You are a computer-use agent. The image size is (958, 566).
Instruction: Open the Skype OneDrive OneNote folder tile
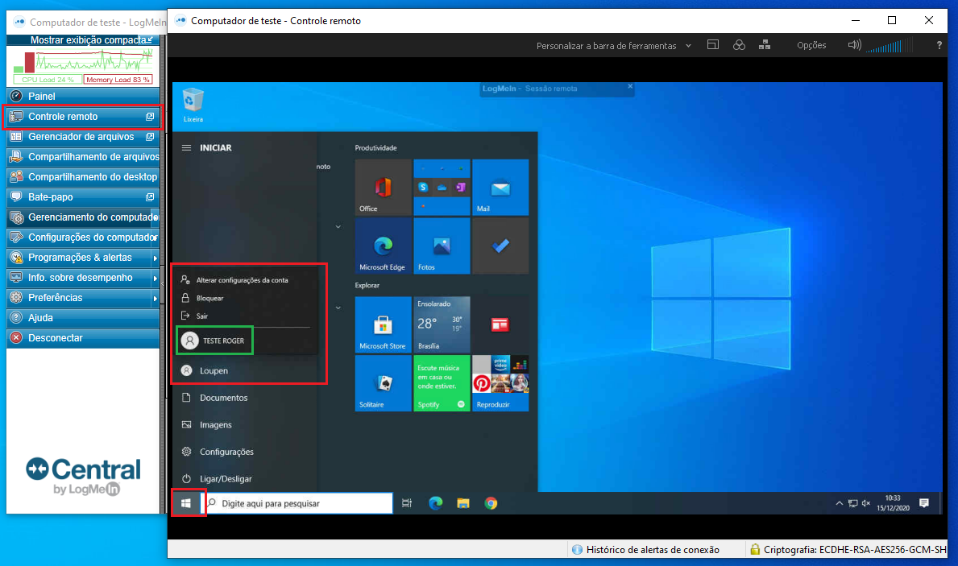442,188
